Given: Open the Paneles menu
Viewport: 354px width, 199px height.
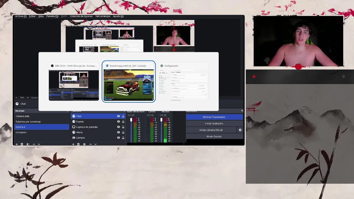Looking at the screenshot, I should point(52,16).
